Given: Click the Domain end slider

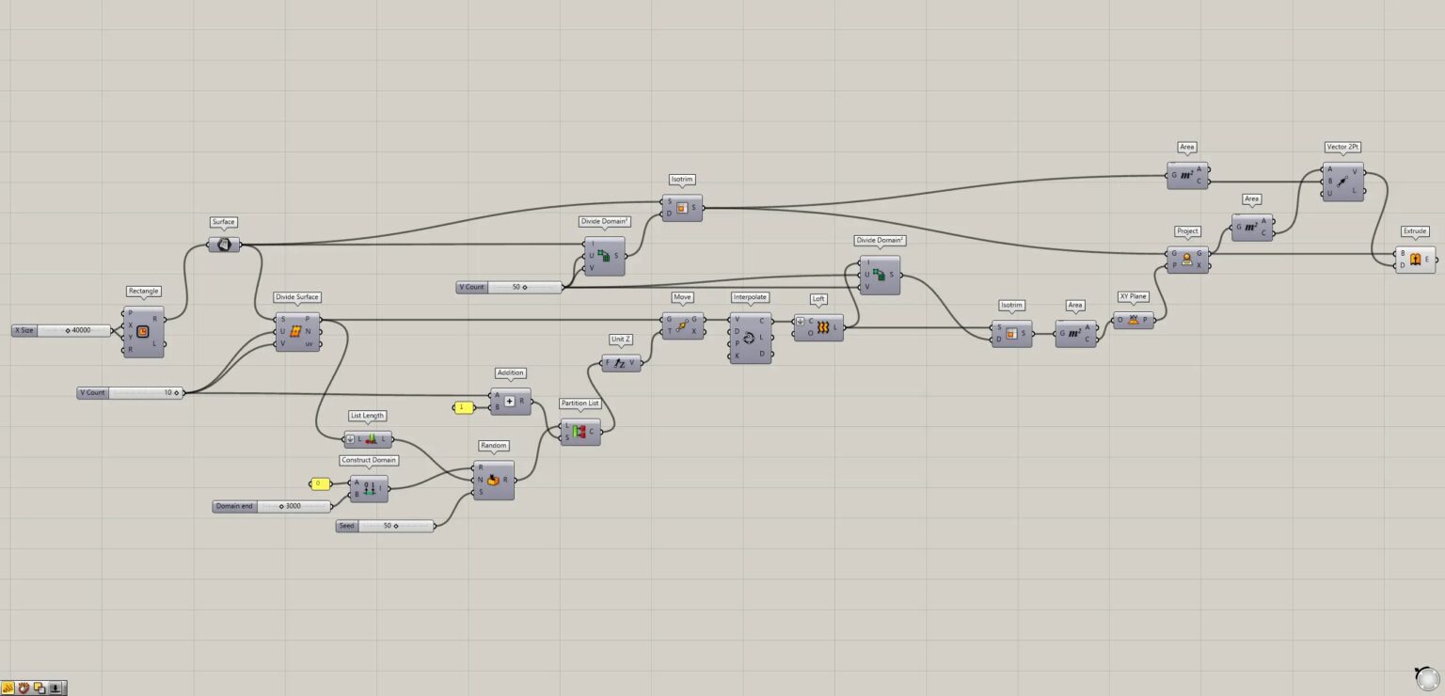Looking at the screenshot, I should (282, 506).
